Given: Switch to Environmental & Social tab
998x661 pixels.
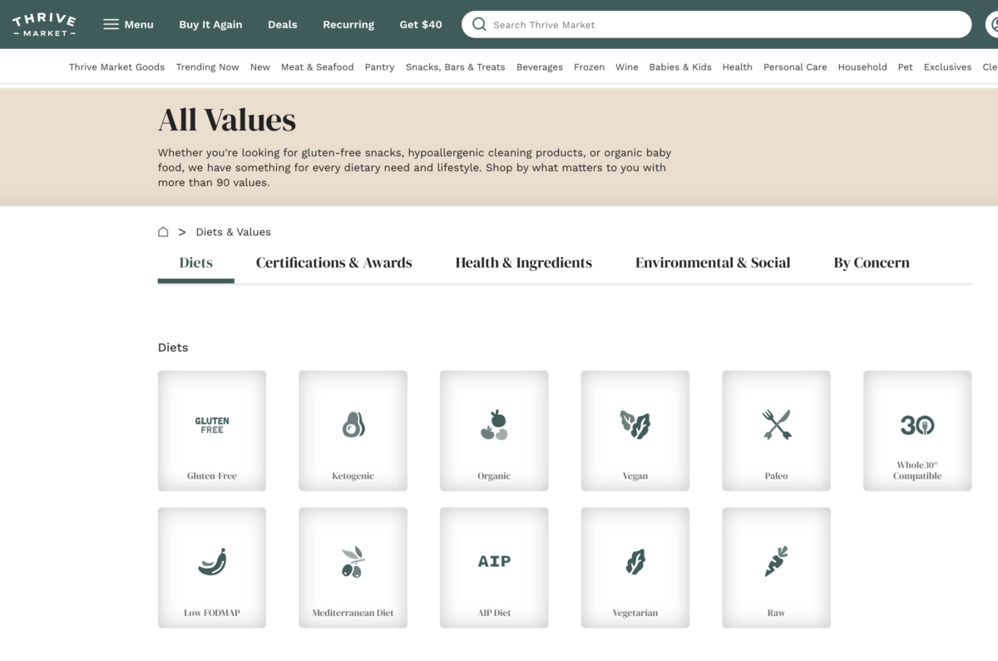Looking at the screenshot, I should point(713,263).
